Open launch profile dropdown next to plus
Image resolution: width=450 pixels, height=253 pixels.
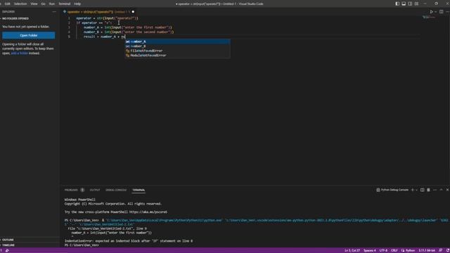pos(416,190)
